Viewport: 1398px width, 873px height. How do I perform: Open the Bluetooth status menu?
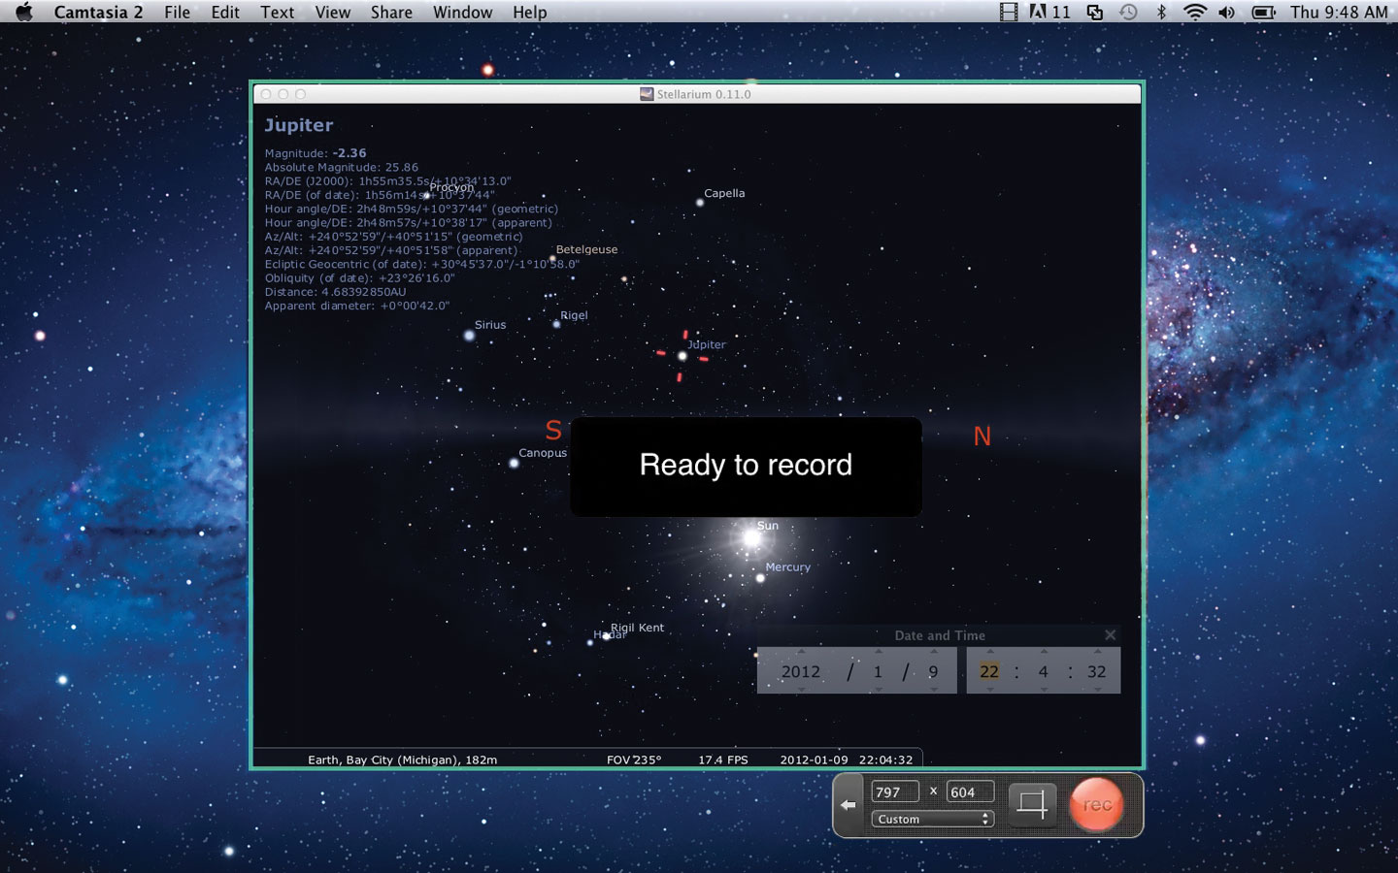pos(1161,13)
